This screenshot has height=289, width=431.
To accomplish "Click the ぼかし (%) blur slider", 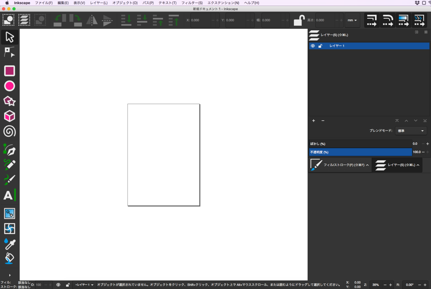I will (x=360, y=144).
